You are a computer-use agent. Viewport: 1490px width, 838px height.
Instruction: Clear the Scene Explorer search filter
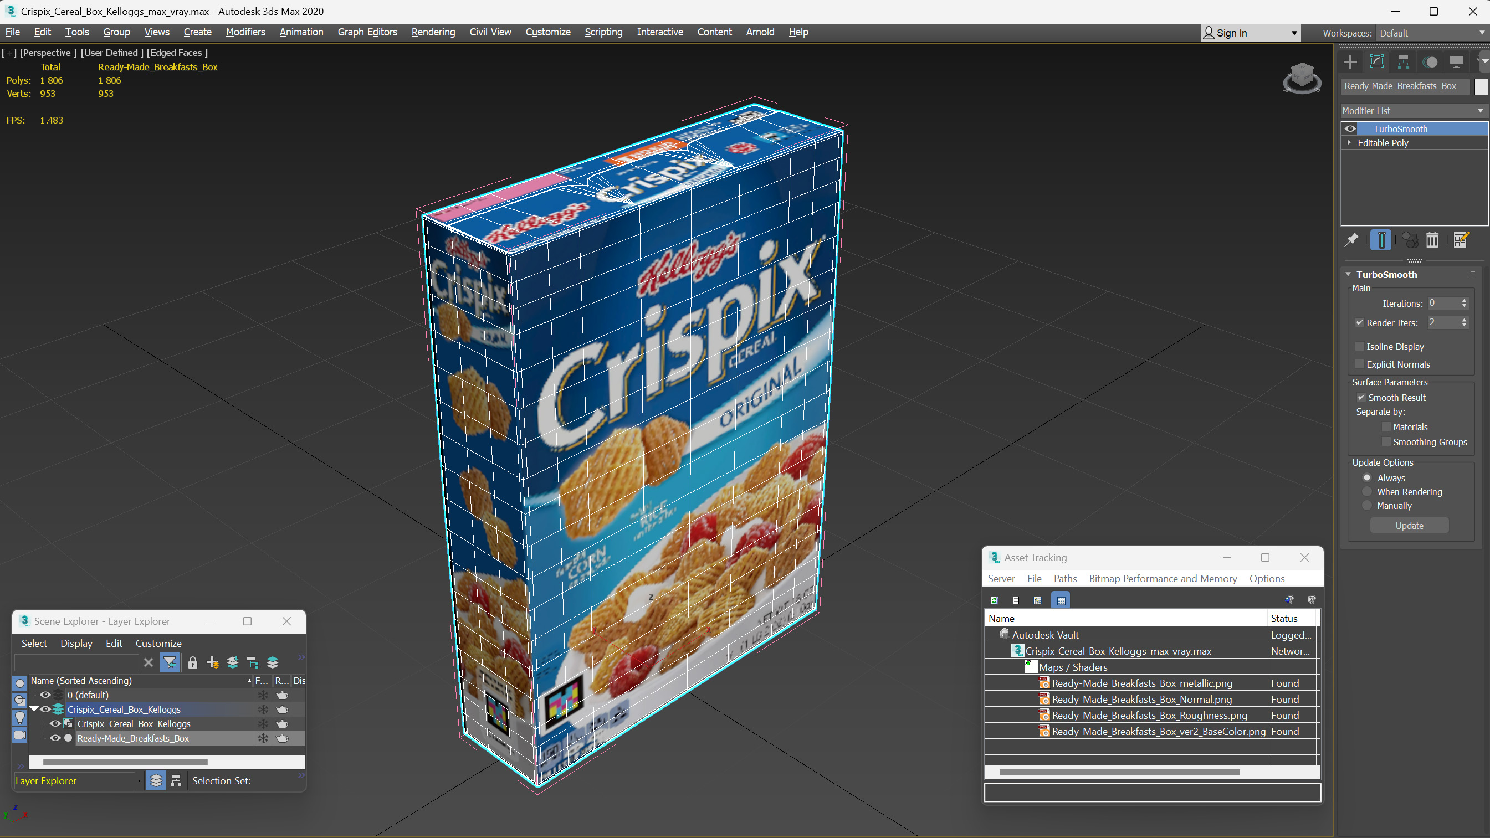[x=148, y=663]
